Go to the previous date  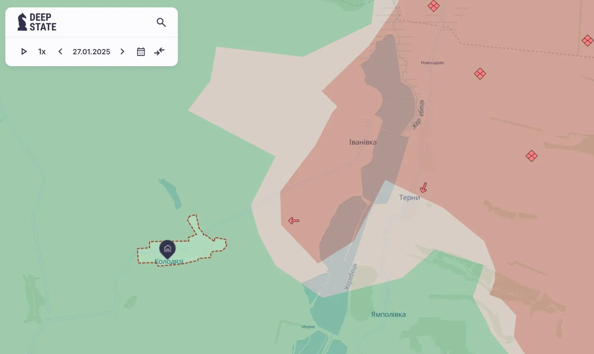[60, 51]
